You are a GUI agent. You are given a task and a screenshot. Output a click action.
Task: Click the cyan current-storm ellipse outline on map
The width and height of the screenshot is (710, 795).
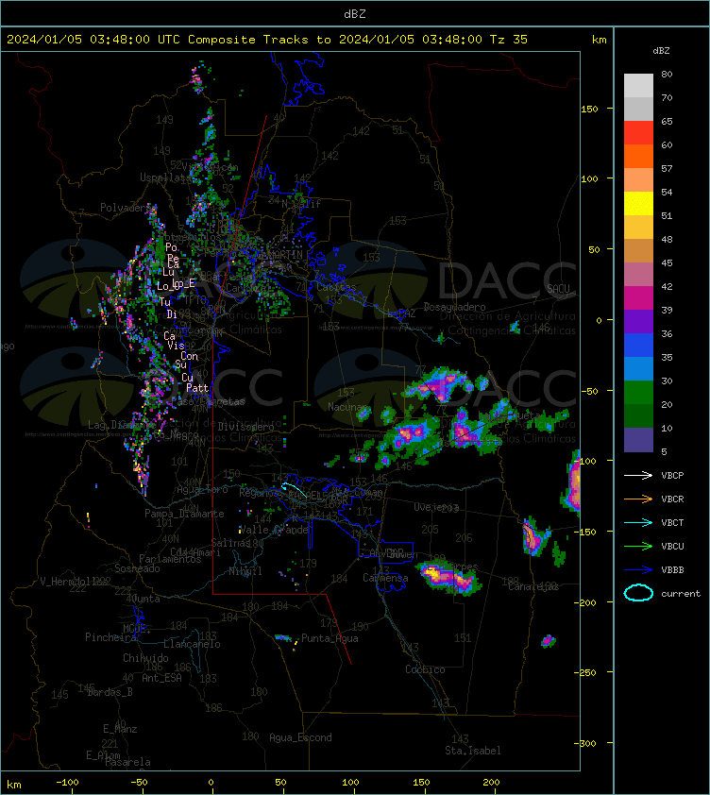[295, 488]
